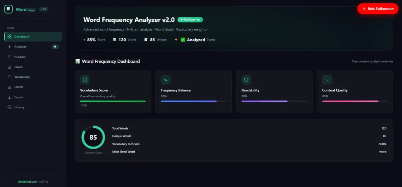Open the Dashboard menu item
The height and width of the screenshot is (187, 402).
33,37
